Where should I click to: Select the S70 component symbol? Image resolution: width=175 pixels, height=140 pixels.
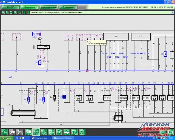point(165,54)
